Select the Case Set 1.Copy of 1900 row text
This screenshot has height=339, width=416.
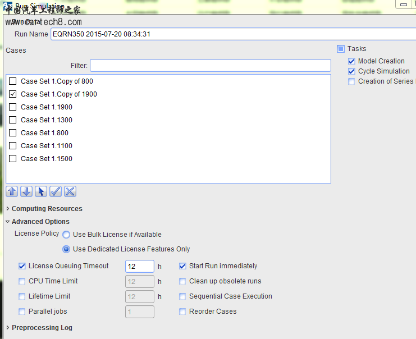tap(59, 94)
